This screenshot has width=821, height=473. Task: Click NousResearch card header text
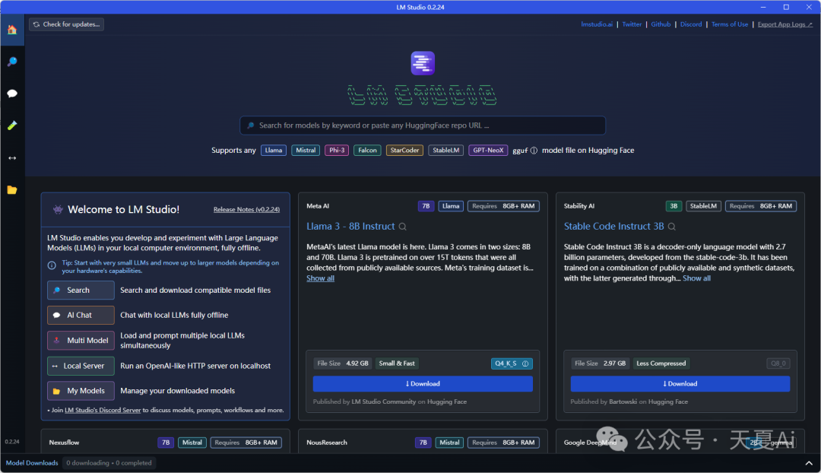pyautogui.click(x=327, y=443)
